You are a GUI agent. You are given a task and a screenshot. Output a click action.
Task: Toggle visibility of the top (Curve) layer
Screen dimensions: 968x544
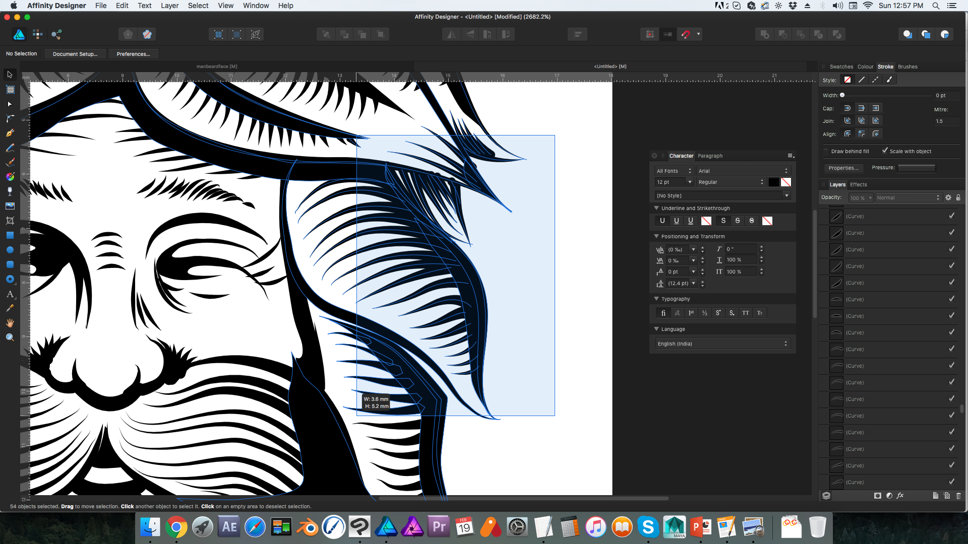tap(952, 215)
